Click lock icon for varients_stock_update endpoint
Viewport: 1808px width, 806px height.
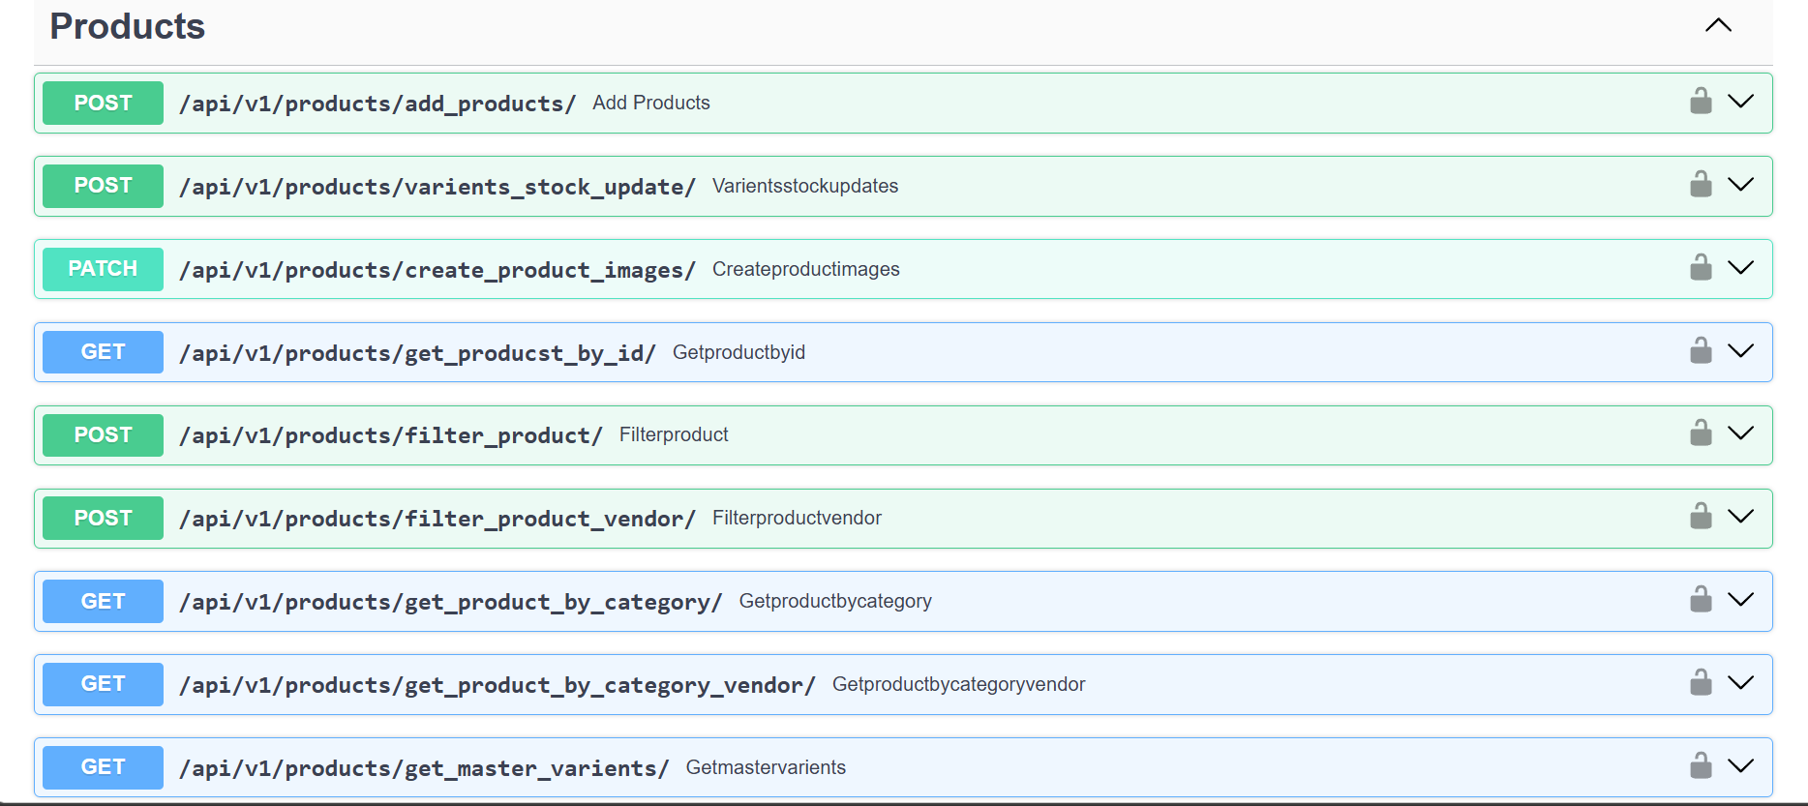[x=1701, y=185]
